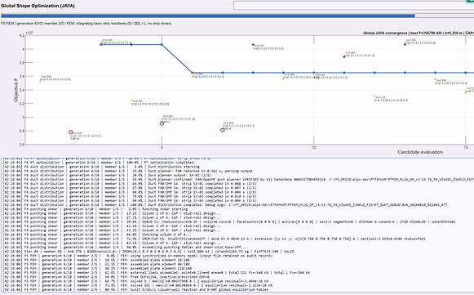This screenshot has width=474, height=295.
Task: Click the x-axis tick label 10
Action: (x=314, y=147)
